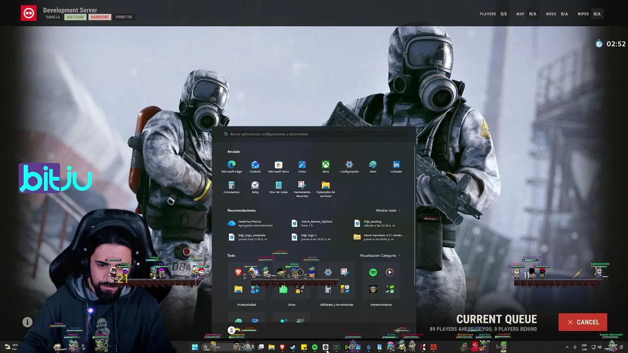Open the media player icon in Entretenimiento
This screenshot has width=628, height=353.
pyautogui.click(x=390, y=272)
